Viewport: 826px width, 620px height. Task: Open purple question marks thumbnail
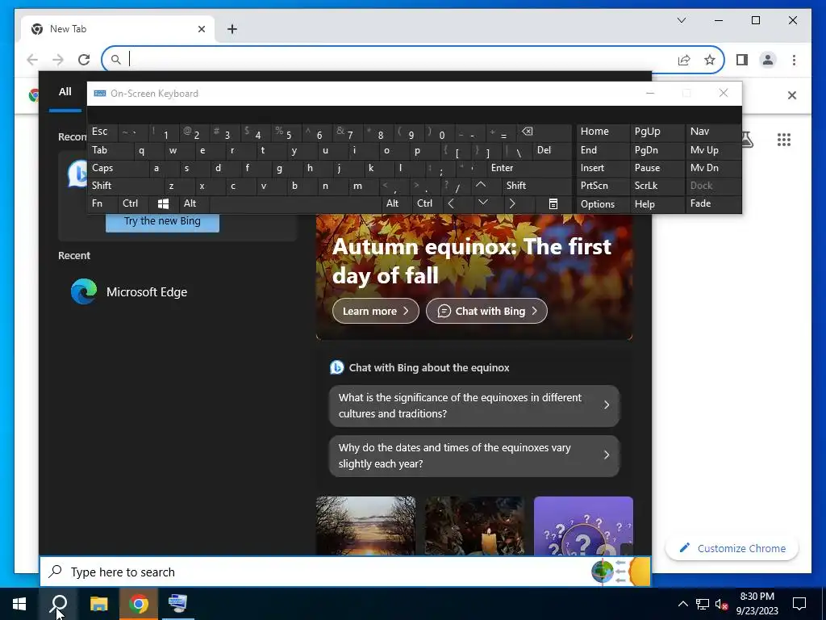click(x=583, y=526)
